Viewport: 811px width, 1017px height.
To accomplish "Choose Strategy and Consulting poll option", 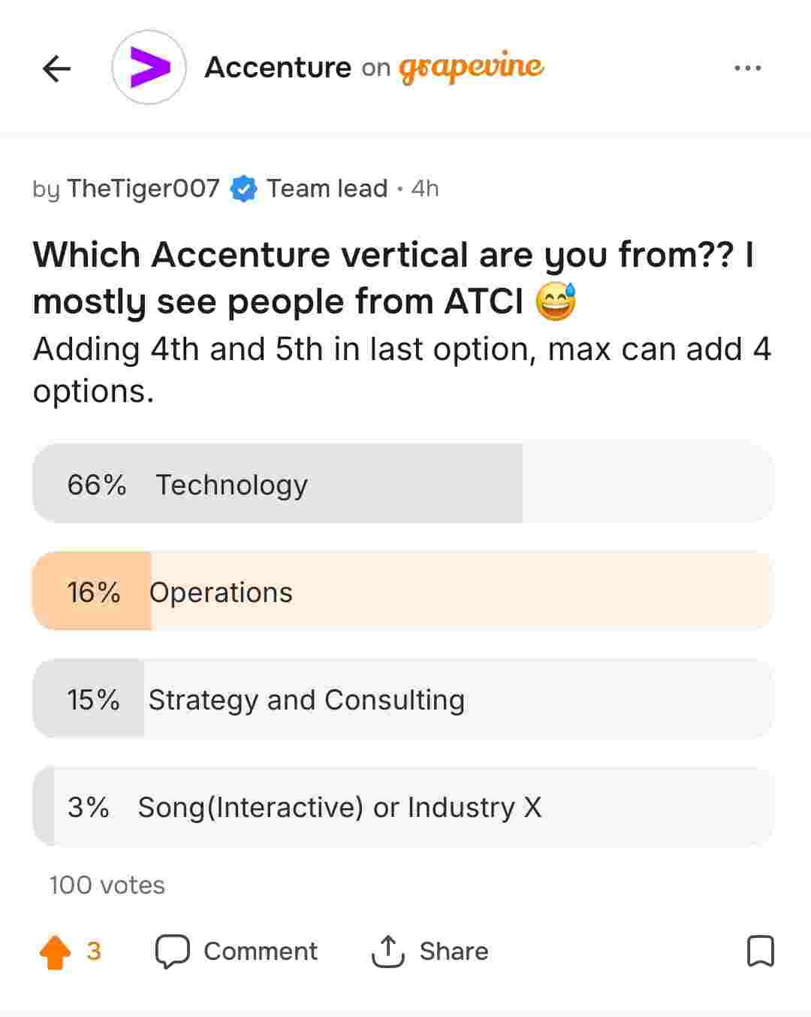I will [402, 699].
